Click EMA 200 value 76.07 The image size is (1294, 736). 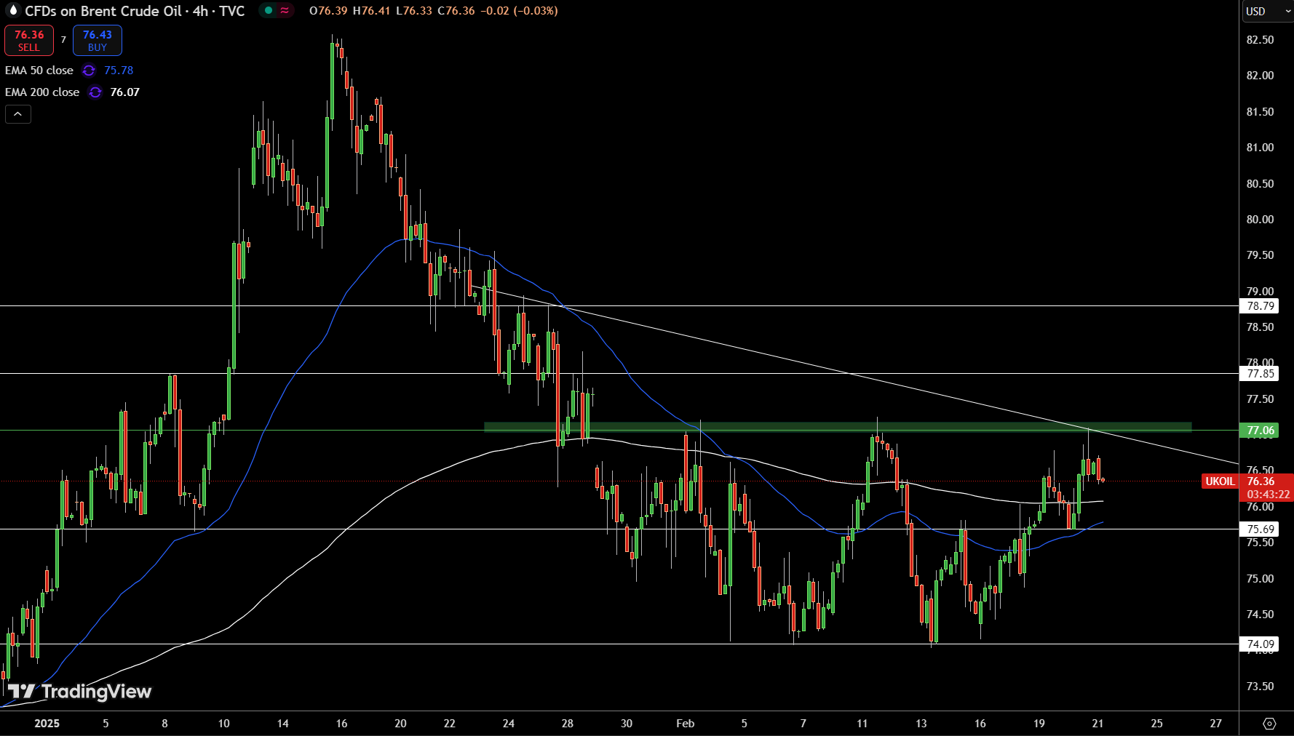124,92
